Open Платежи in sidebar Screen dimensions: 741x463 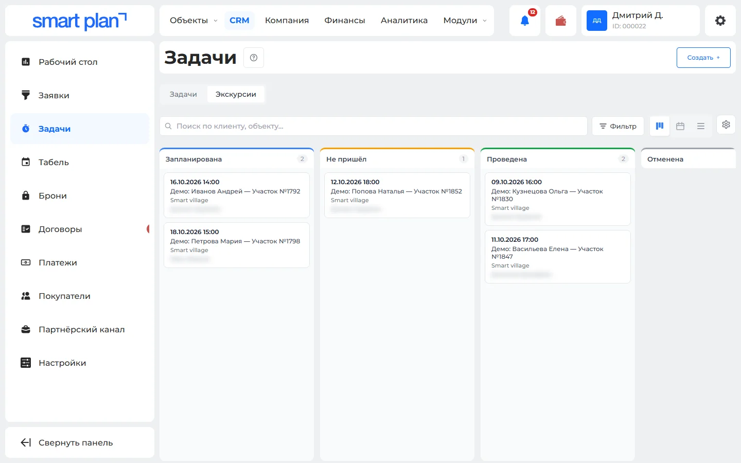click(x=80, y=262)
